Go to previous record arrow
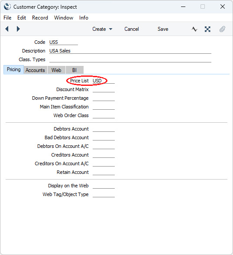This screenshot has height=255, width=233. (x=7, y=29)
